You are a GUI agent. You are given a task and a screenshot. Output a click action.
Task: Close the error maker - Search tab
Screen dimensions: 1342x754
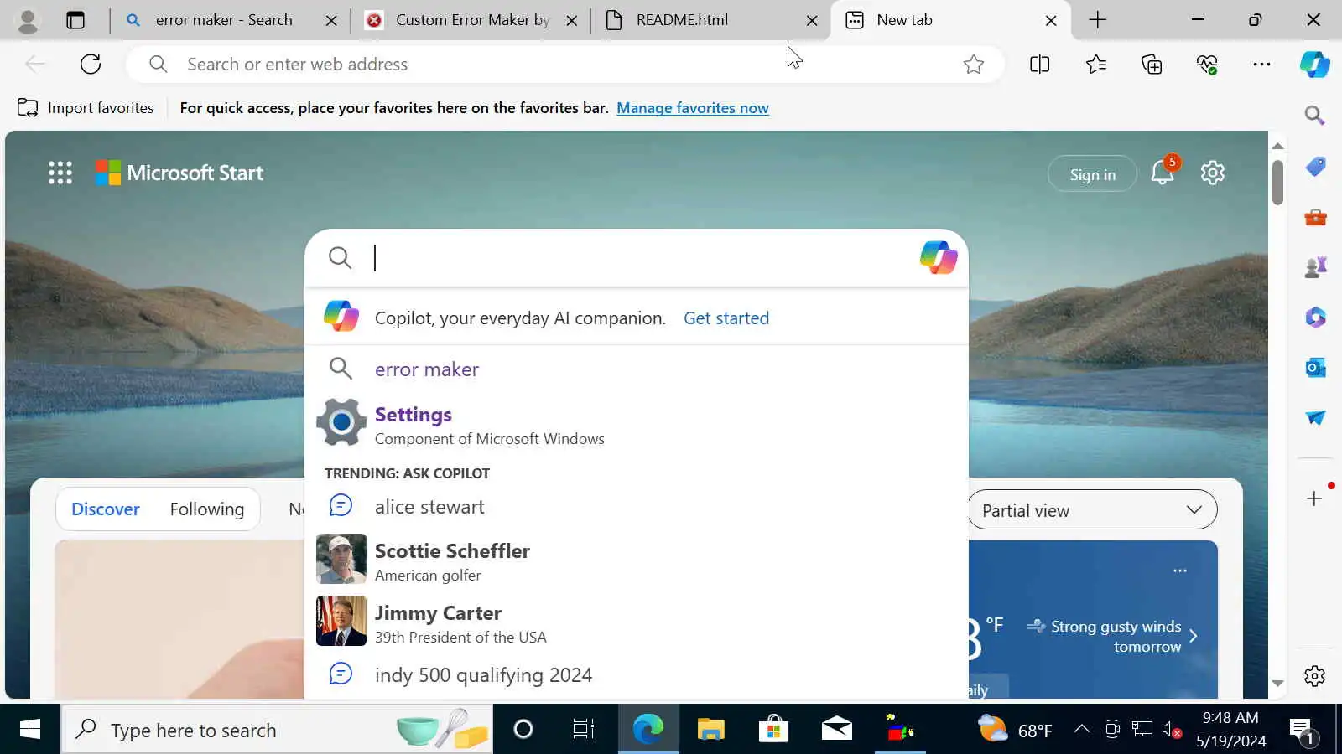click(331, 20)
